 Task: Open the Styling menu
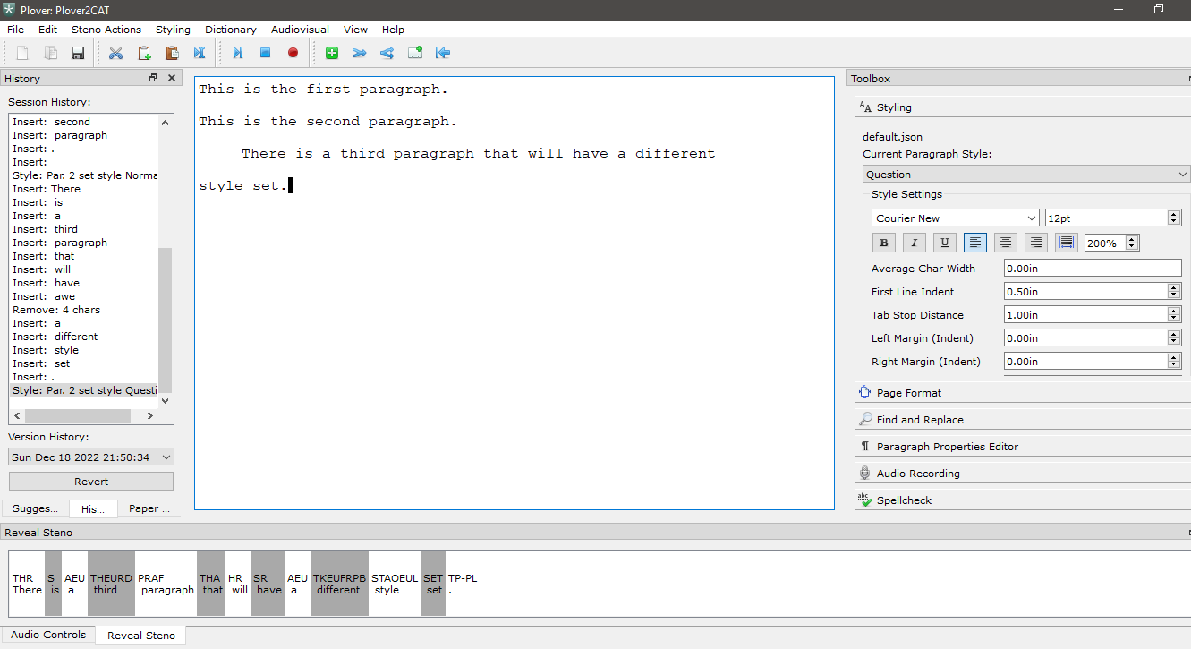point(173,30)
